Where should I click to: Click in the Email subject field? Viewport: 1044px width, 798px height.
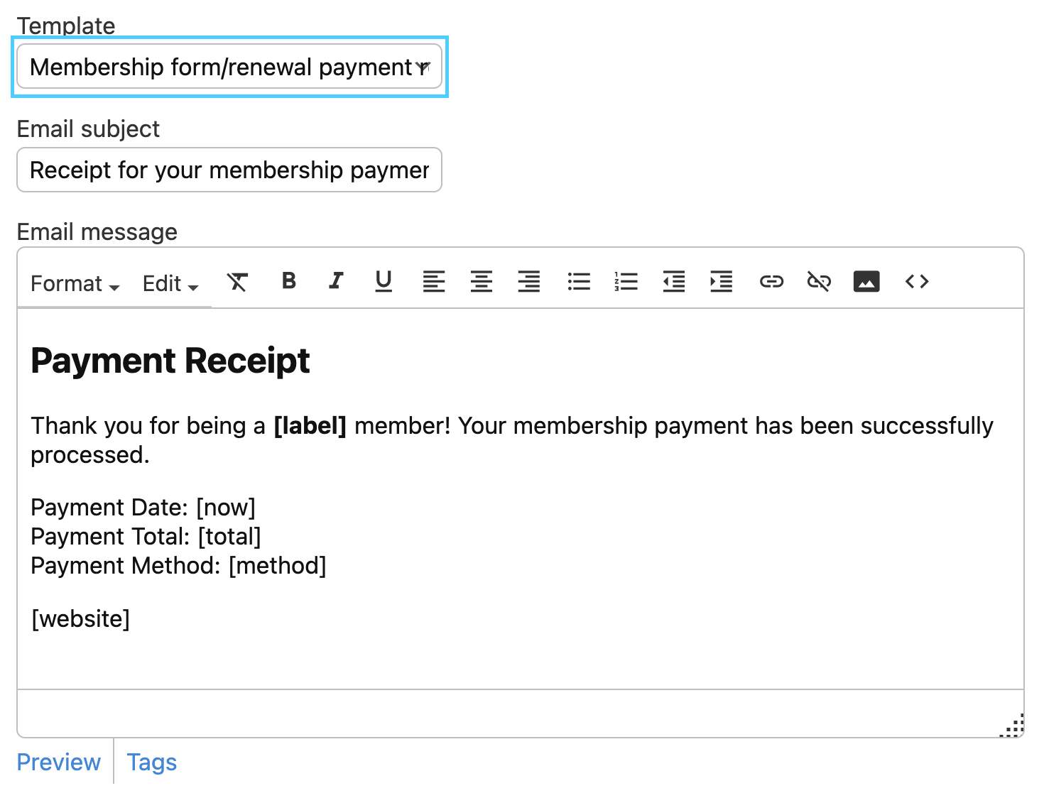click(x=229, y=170)
